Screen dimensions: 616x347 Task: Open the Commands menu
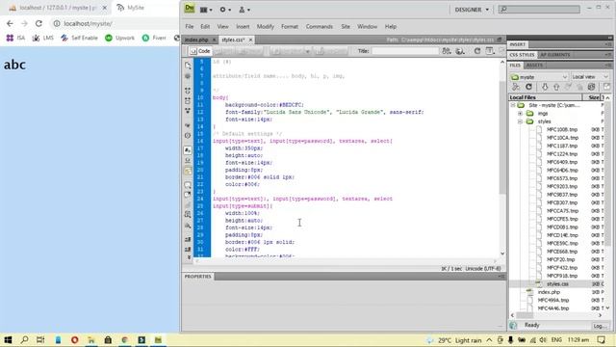coord(319,26)
